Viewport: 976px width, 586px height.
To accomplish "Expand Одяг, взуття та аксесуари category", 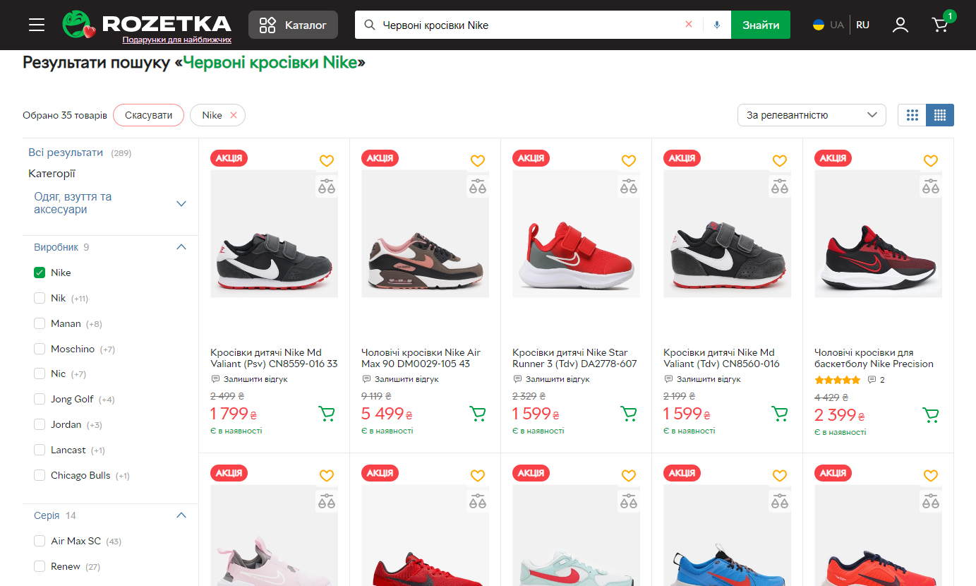I will click(x=181, y=203).
